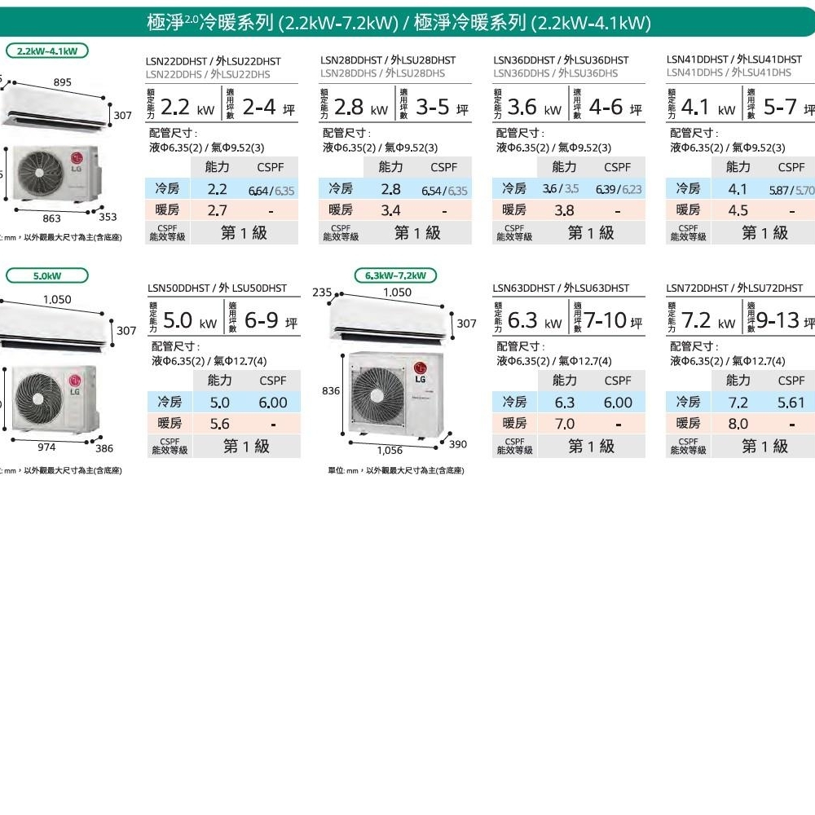Click the LG logo on the 863mm outdoor unit

(77, 161)
